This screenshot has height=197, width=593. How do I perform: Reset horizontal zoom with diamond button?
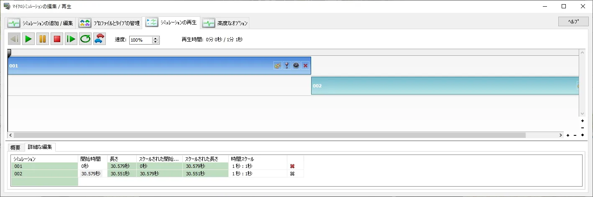pyautogui.click(x=582, y=135)
